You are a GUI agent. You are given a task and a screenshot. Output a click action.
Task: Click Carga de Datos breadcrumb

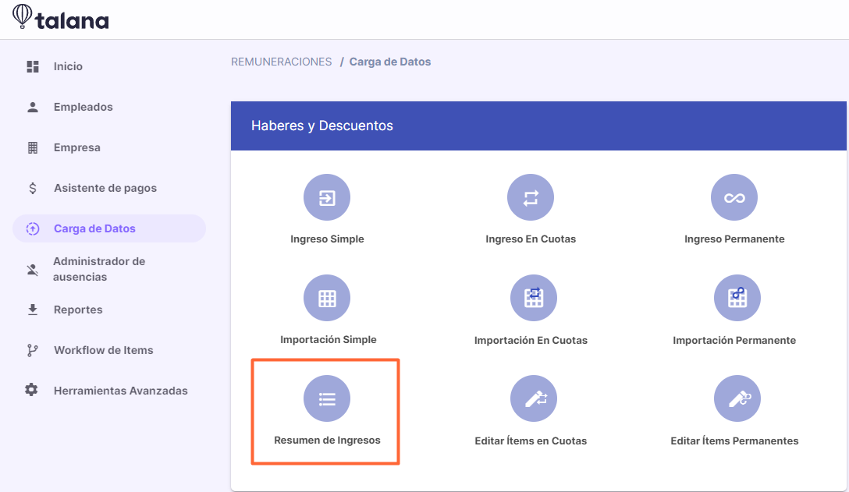390,62
